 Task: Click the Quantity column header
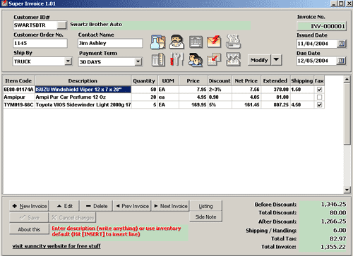click(144, 81)
